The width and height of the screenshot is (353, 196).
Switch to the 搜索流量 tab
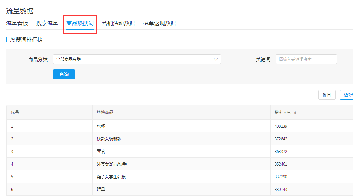pos(47,23)
